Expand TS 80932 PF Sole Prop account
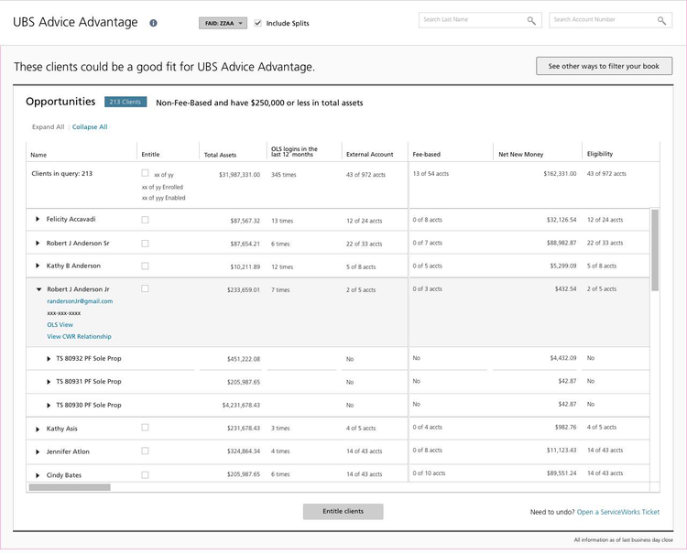687x554 pixels. (x=49, y=359)
